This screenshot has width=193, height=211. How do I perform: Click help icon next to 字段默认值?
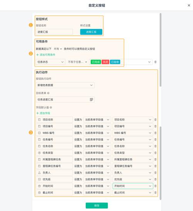51,107
